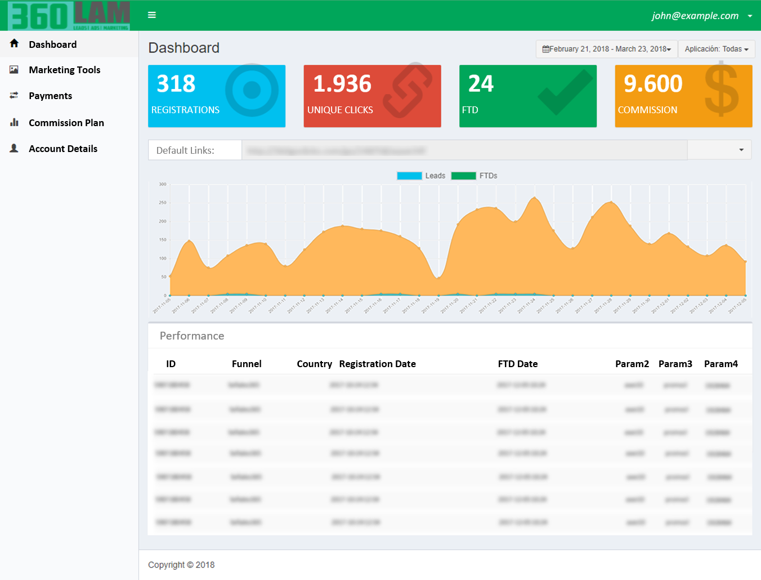Sort by Param4 column header
The height and width of the screenshot is (580, 761).
click(x=721, y=364)
